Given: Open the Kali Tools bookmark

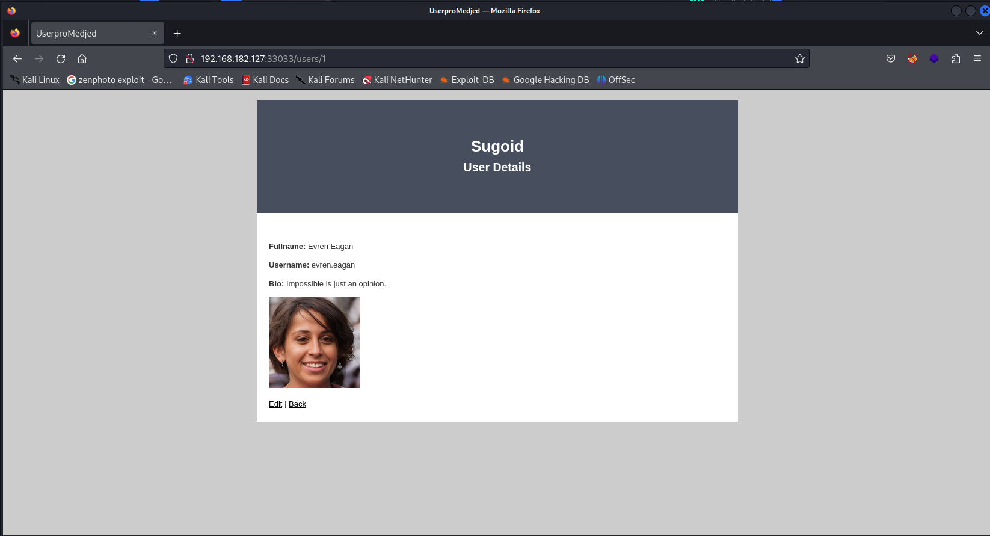Looking at the screenshot, I should click(208, 80).
